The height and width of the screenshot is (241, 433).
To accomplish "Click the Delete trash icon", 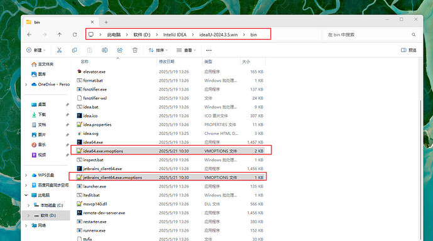I will coord(135,50).
